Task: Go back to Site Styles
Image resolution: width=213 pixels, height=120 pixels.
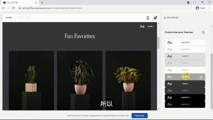Action: click(x=171, y=18)
